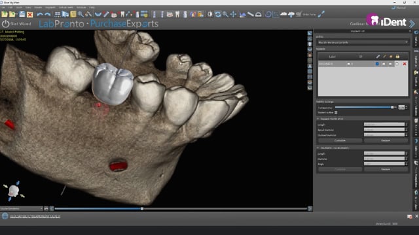Select the protractor angle measurement tool
Viewport: 419px width, 235px height.
[258, 14]
